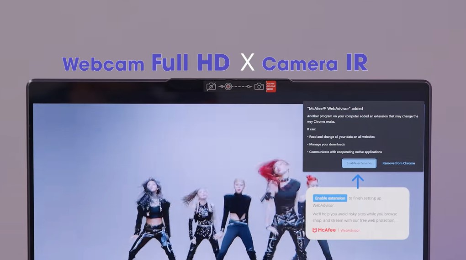
Task: Click the "Another program on your computer added an extension" paragraph
Action: point(363,119)
